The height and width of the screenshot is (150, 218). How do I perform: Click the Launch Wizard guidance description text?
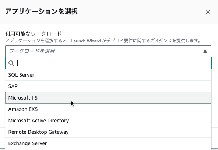pos(103,41)
